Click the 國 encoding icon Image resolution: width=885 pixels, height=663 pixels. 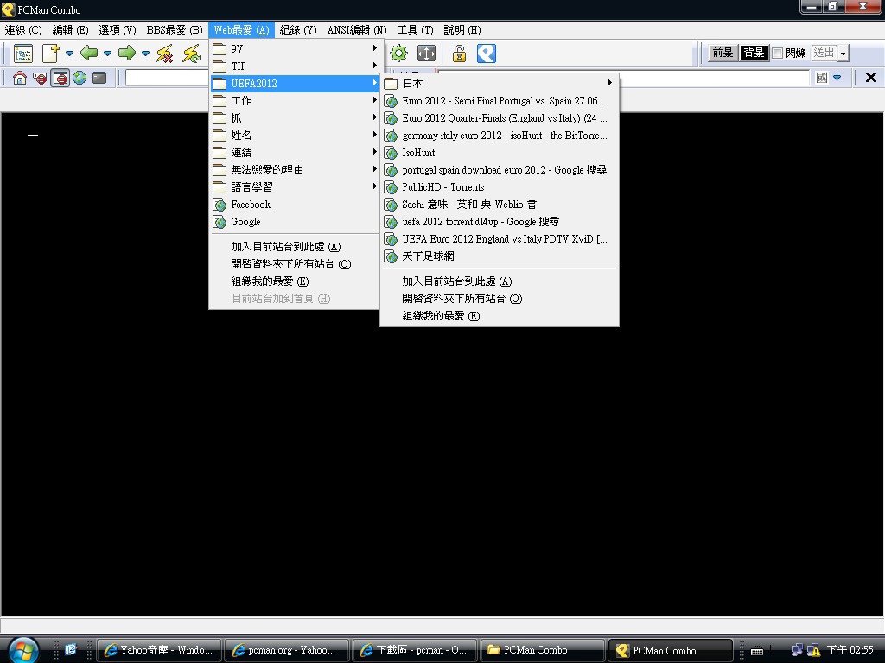(822, 77)
